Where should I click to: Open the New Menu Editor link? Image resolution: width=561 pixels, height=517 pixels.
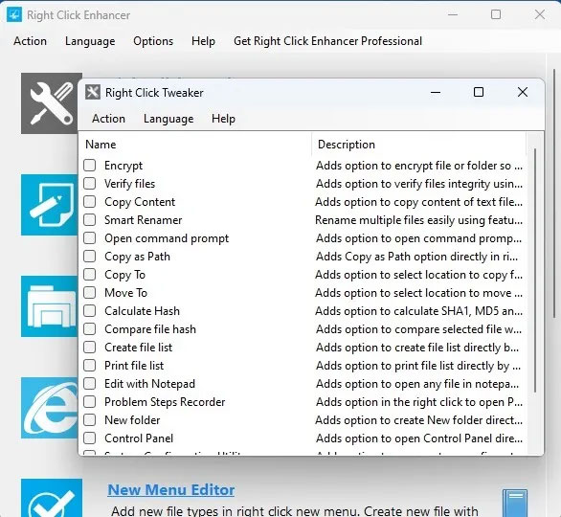click(x=171, y=490)
